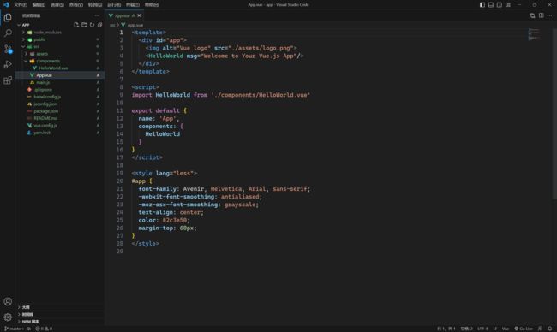Click New File icon in explorer header
The width and height of the screenshot is (557, 332).
pyautogui.click(x=76, y=25)
